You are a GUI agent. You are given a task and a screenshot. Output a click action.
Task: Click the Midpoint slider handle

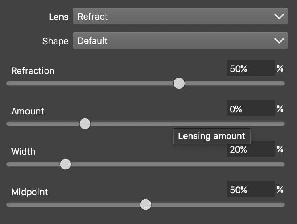point(145,205)
